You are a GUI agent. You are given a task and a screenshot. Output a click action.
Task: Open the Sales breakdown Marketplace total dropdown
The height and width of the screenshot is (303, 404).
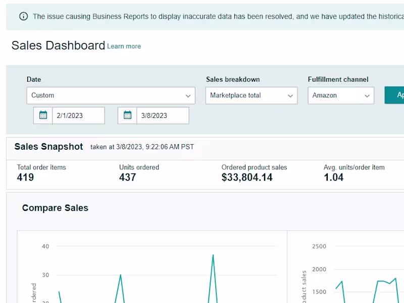pos(251,95)
